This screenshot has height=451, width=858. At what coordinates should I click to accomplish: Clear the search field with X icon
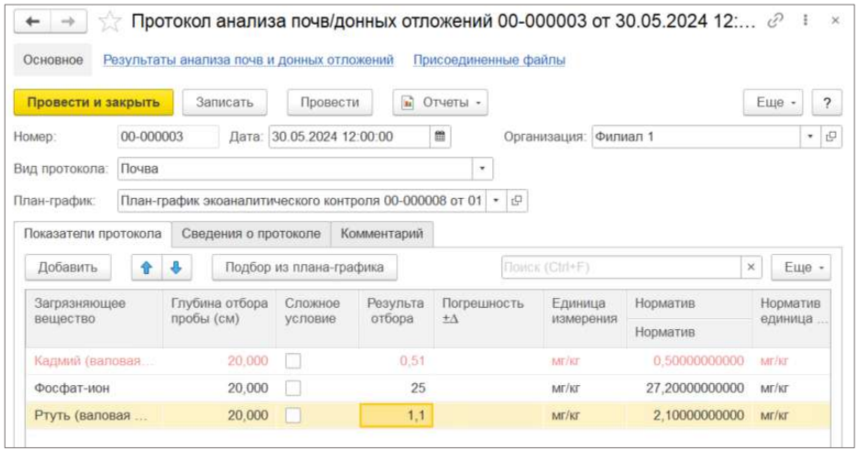(752, 268)
